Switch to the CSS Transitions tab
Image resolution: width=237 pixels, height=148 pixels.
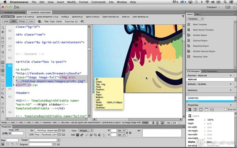coord(209,71)
